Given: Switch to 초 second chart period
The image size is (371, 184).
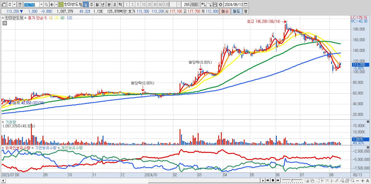Looking at the screenshot, I should click(114, 4).
